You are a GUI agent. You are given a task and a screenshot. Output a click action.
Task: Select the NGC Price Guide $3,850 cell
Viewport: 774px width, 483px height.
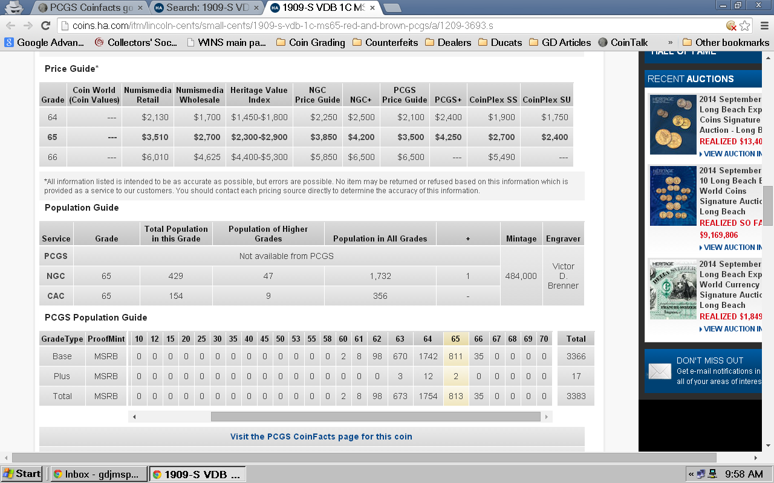(317, 137)
